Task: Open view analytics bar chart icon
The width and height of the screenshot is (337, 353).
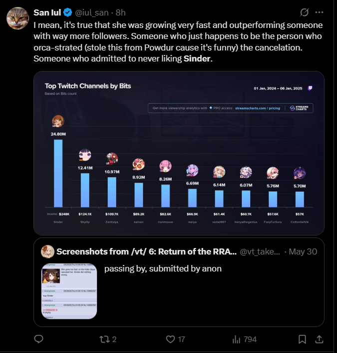Action: (237, 339)
